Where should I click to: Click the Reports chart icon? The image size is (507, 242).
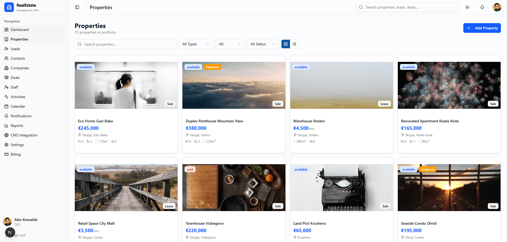click(6, 126)
